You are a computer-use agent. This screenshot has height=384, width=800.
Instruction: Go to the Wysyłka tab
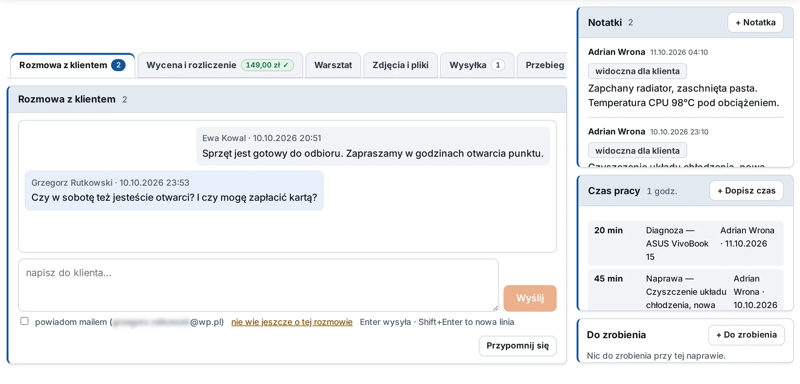pos(477,65)
